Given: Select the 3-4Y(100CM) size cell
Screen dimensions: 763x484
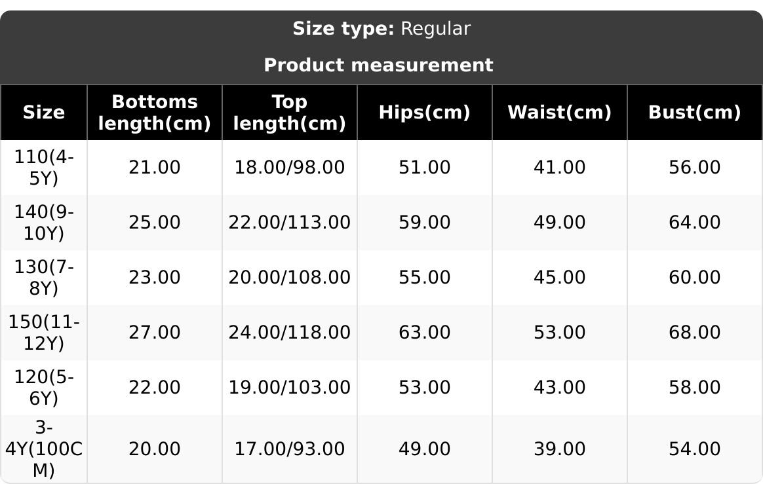Looking at the screenshot, I should pyautogui.click(x=44, y=449).
